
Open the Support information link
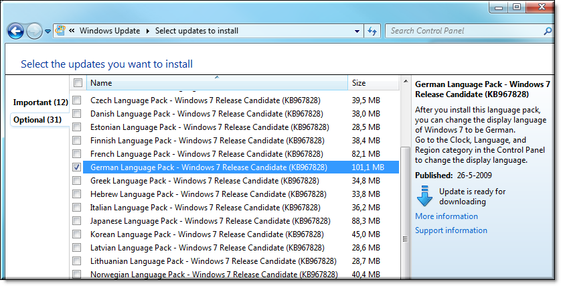451,230
